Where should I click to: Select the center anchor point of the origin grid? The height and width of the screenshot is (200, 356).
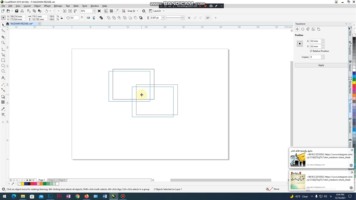pyautogui.click(x=300, y=44)
